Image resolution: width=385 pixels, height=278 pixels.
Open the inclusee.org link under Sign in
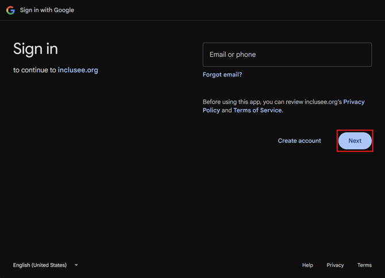[x=78, y=70]
